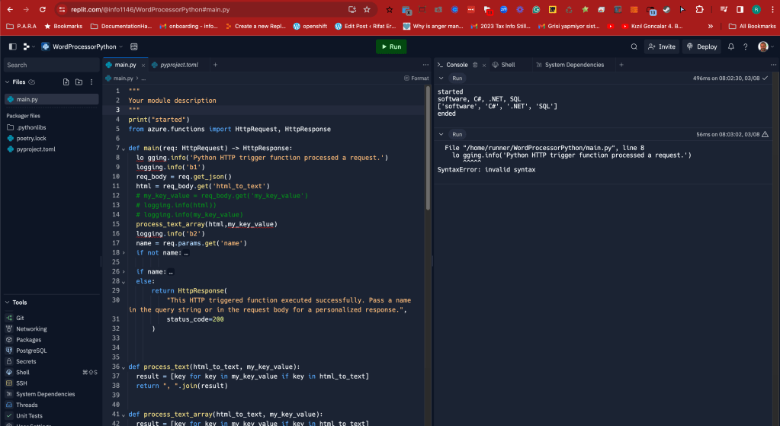Open the Files three-dot options menu
The height and width of the screenshot is (426, 780).
(91, 82)
